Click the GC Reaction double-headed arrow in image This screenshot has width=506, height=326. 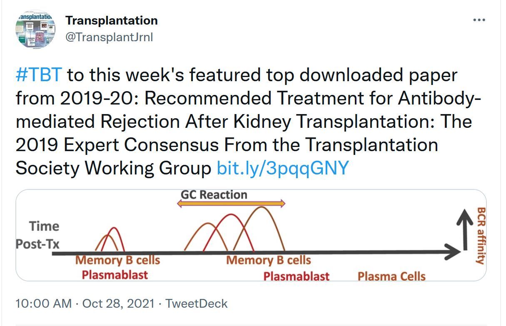[231, 203]
